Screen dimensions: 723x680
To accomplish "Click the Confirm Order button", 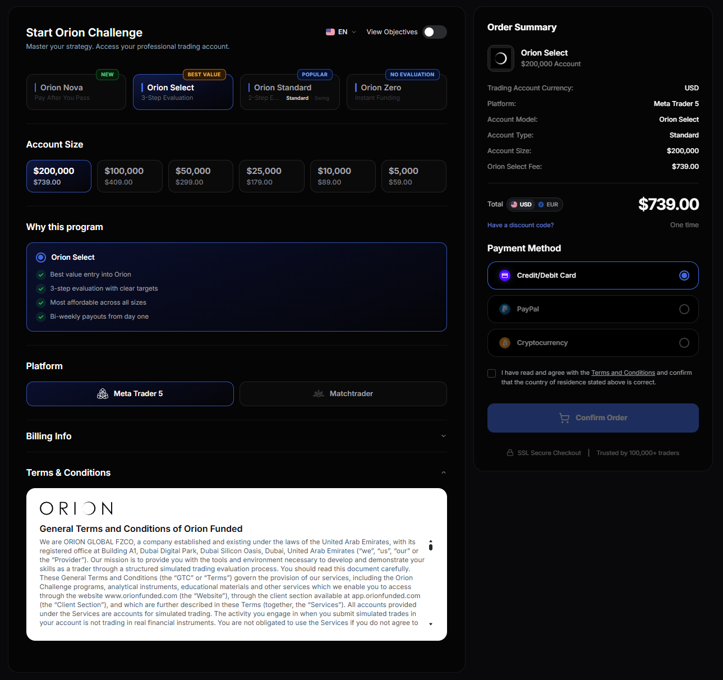I will coord(593,418).
